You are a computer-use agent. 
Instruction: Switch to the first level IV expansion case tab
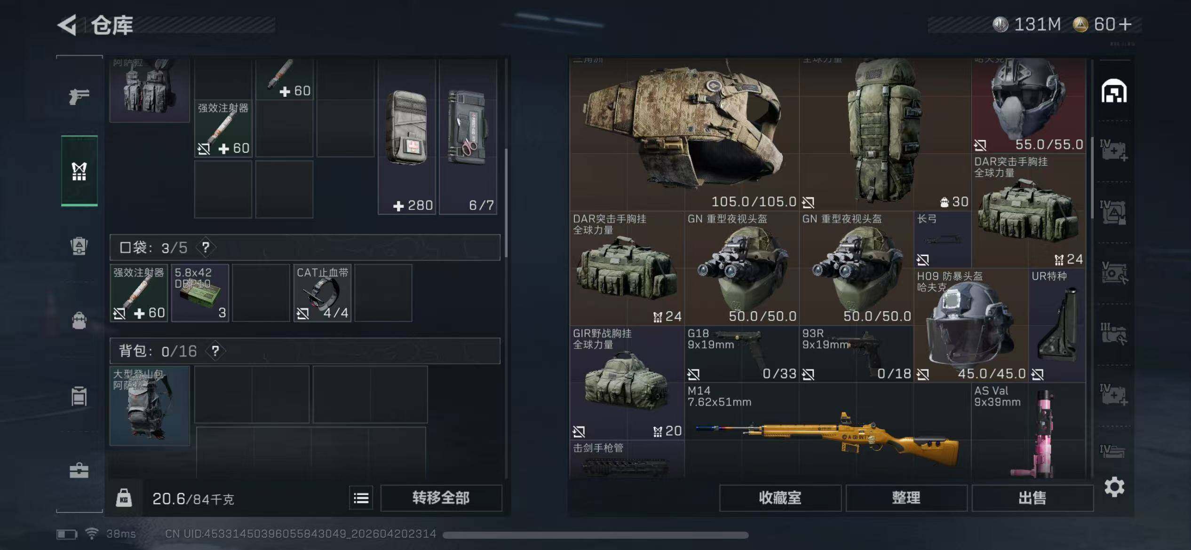[1114, 150]
